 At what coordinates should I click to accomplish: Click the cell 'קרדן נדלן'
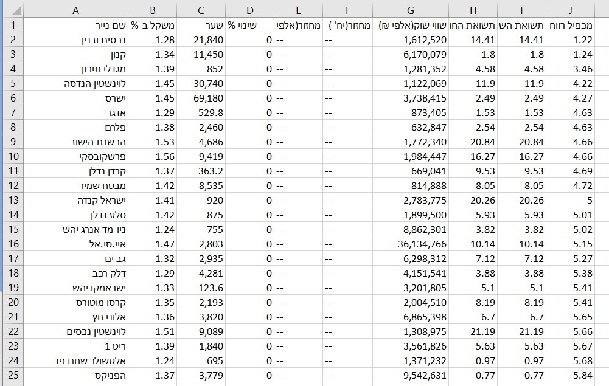[x=75, y=171]
